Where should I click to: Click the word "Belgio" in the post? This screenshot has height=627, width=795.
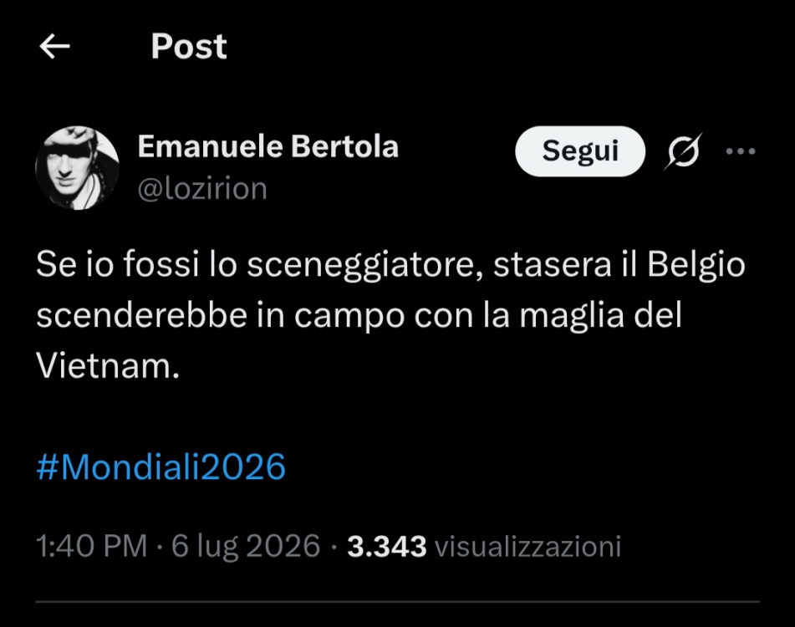696,266
